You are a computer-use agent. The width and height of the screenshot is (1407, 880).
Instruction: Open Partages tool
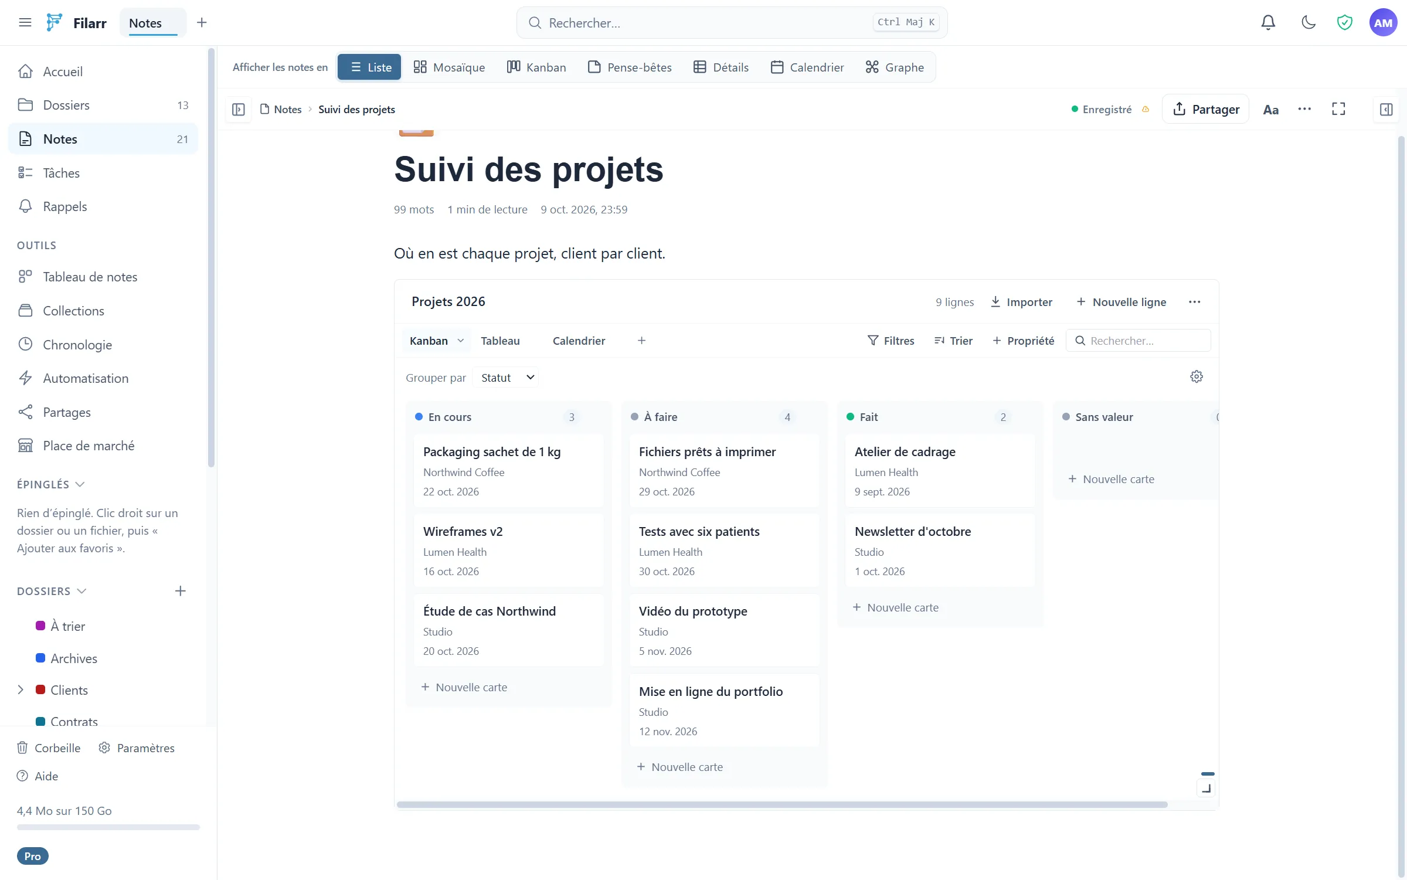click(103, 412)
